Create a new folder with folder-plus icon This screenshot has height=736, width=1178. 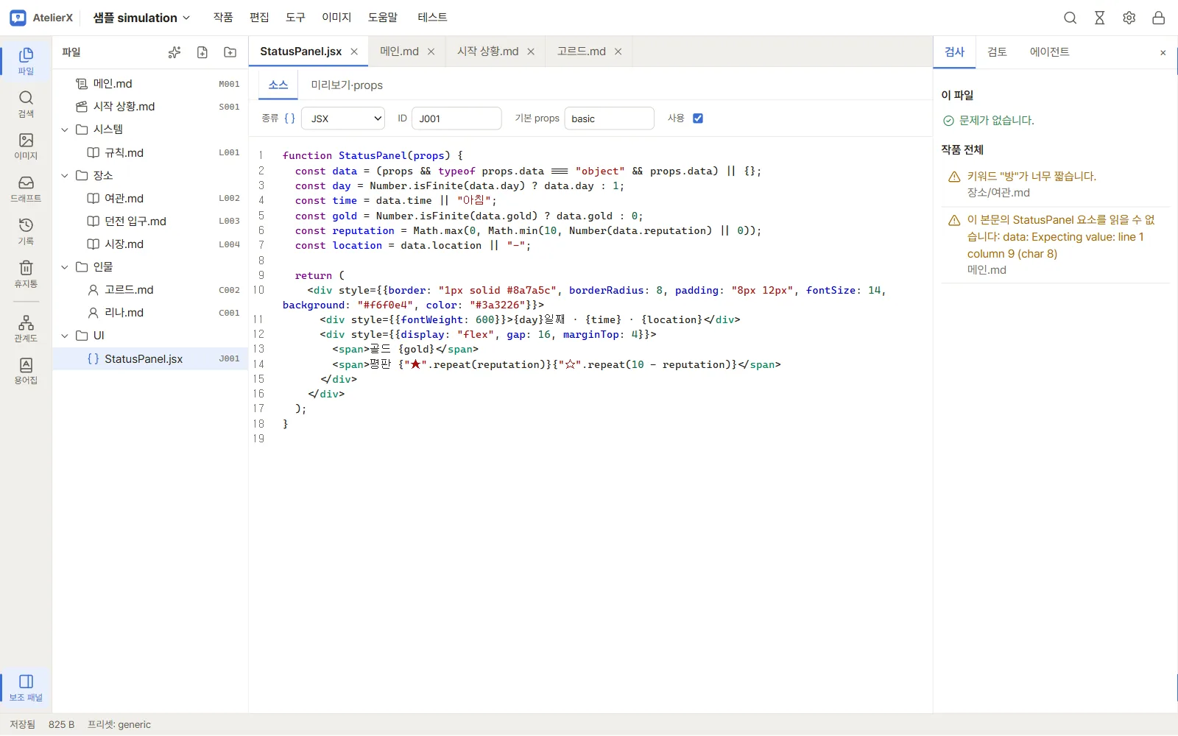tap(230, 52)
